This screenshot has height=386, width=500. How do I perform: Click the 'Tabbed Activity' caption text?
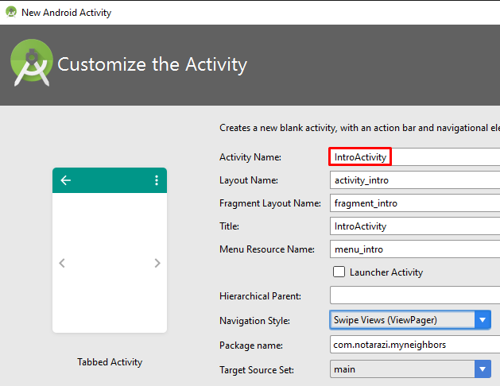110,362
